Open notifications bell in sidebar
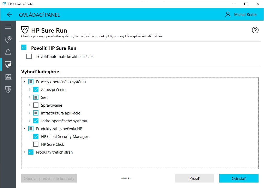 click(x=8, y=52)
